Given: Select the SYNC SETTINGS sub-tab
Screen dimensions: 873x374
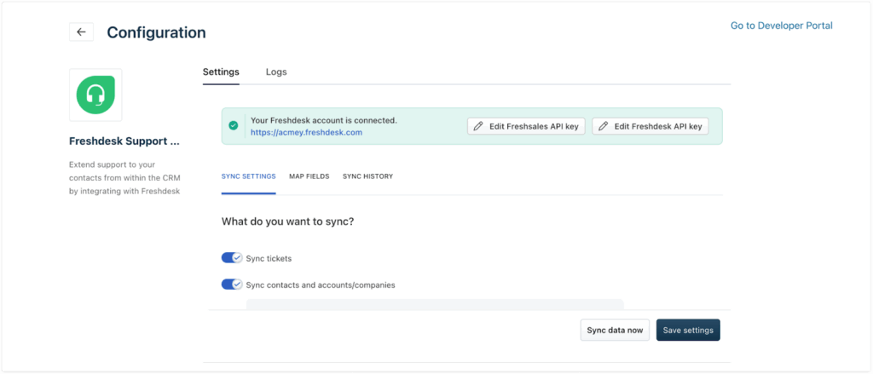Looking at the screenshot, I should click(248, 176).
